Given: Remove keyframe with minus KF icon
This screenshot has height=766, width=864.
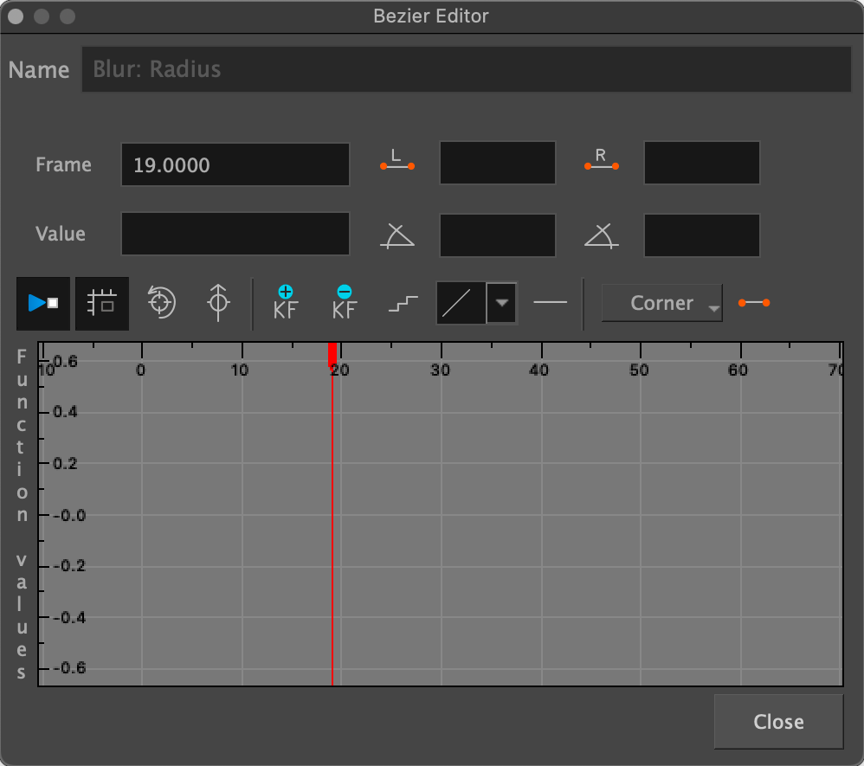Looking at the screenshot, I should (x=344, y=303).
